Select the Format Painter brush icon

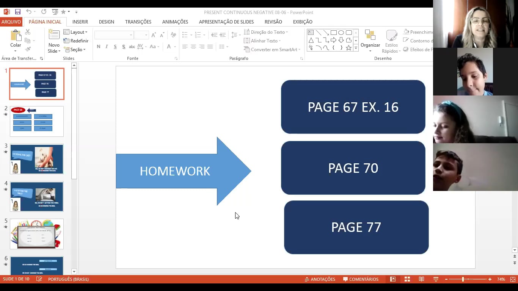pyautogui.click(x=28, y=49)
